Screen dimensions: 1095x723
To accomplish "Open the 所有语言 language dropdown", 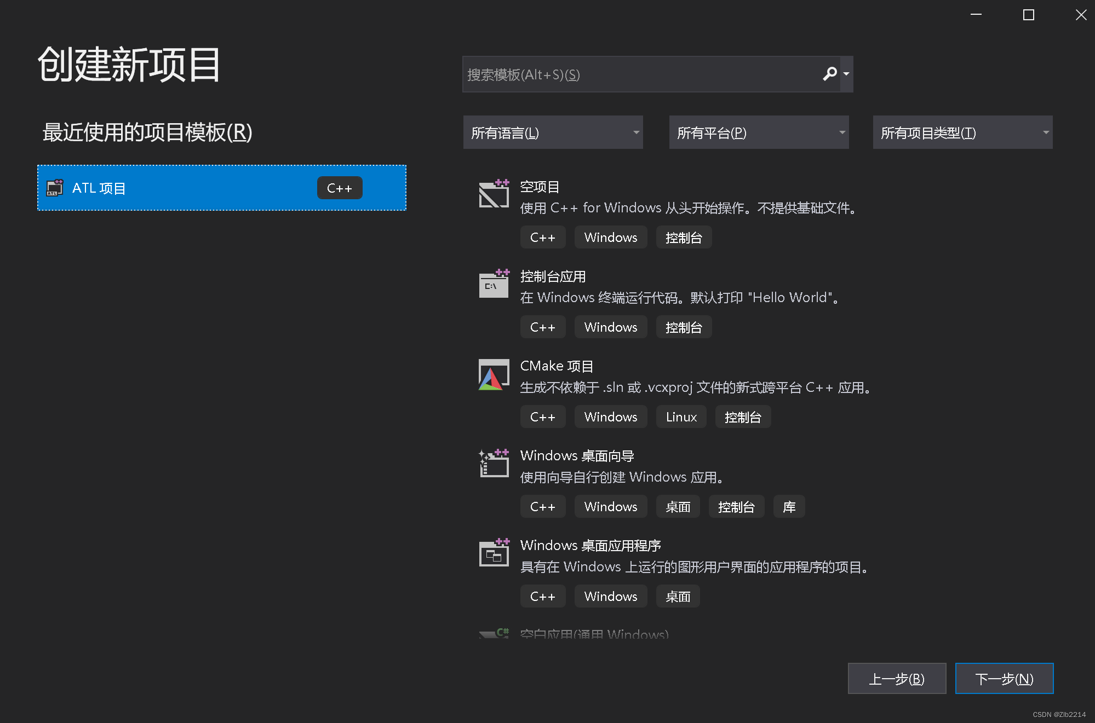I will (x=552, y=132).
